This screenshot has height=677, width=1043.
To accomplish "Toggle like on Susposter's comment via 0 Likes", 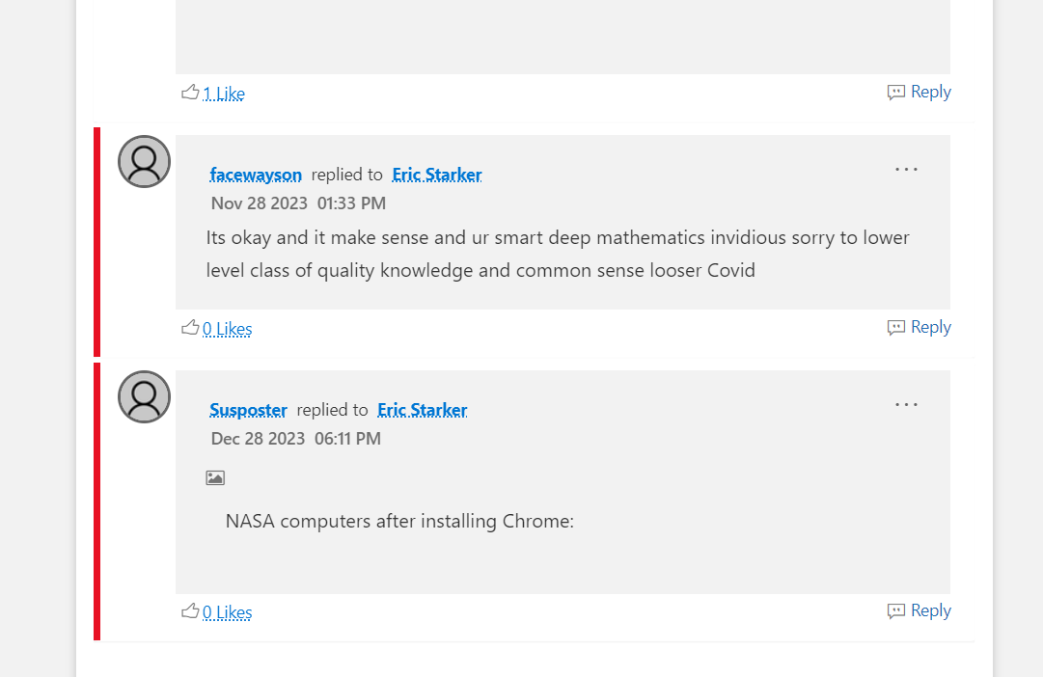I will click(x=228, y=611).
